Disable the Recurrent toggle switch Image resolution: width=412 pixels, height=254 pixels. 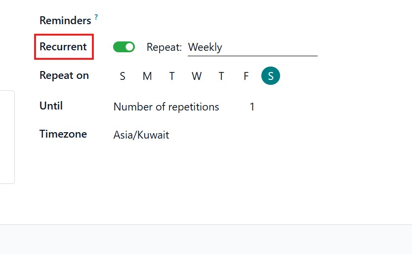point(124,47)
